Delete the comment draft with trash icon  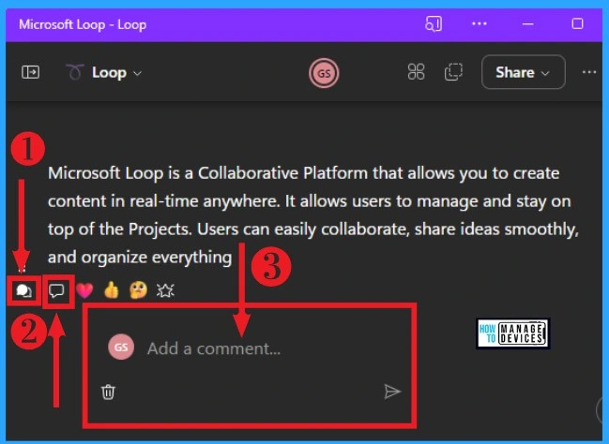click(108, 392)
